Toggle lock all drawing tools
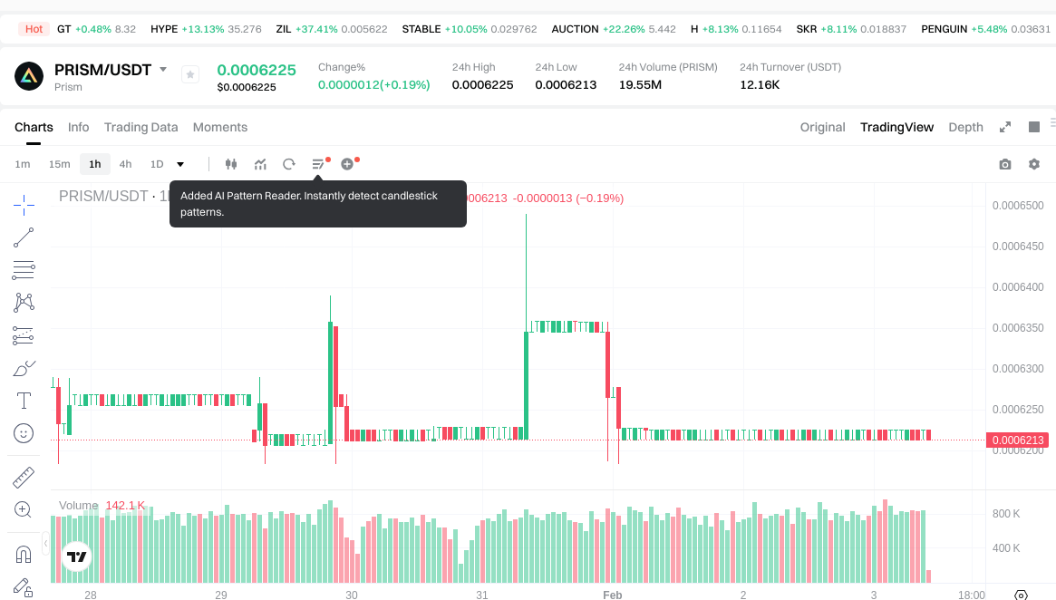Image resolution: width=1056 pixels, height=600 pixels. coord(24,586)
